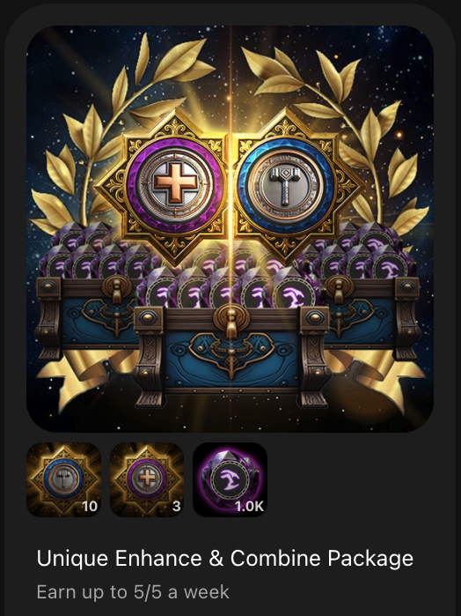The width and height of the screenshot is (461, 616).
Task: Select the purple cross medal reward icon
Action: (147, 479)
